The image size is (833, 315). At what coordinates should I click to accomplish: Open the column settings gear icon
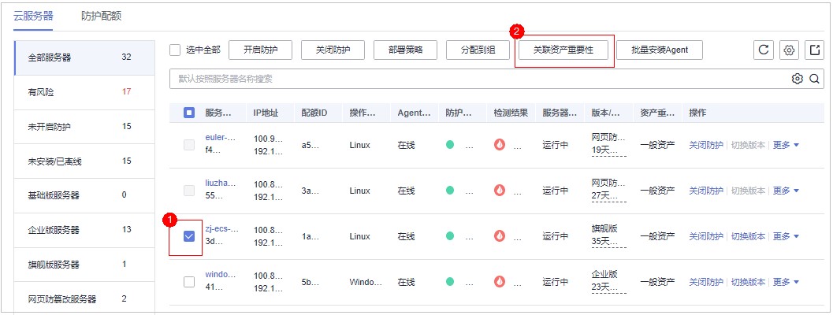tap(788, 50)
